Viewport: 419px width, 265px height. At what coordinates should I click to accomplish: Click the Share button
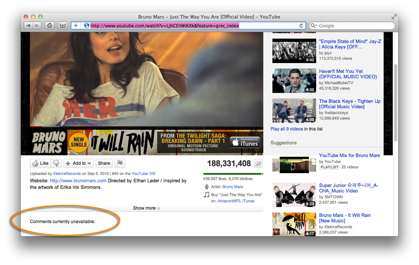coord(104,163)
